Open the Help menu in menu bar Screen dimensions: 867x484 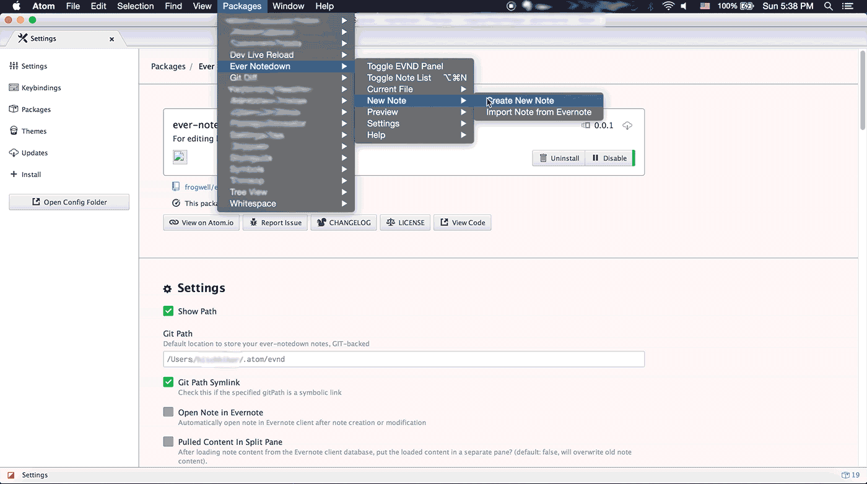325,6
